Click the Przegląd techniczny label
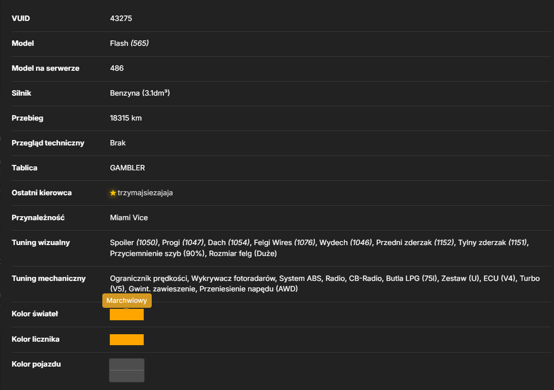This screenshot has width=554, height=390. click(x=48, y=143)
